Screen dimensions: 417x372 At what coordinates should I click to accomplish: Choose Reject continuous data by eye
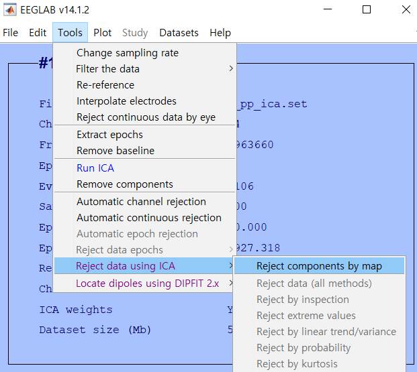(x=145, y=117)
